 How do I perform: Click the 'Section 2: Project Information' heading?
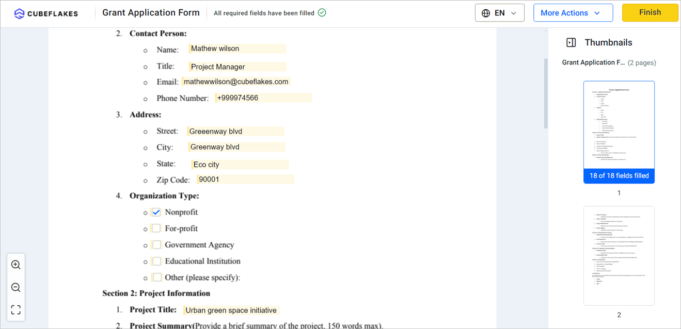[x=156, y=293]
